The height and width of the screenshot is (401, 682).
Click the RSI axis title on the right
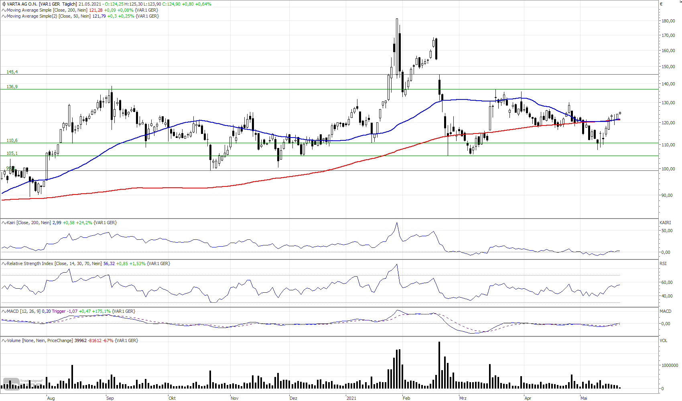point(663,263)
